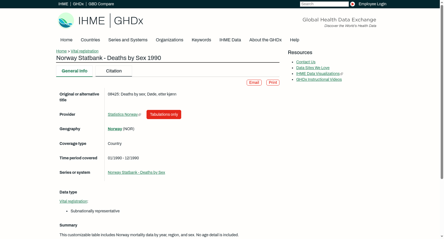
Task: Click the scrollbar up arrow
Action: (442, 2)
